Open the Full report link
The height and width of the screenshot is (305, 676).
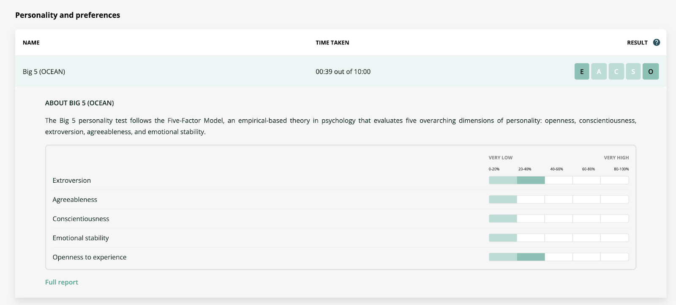click(62, 282)
